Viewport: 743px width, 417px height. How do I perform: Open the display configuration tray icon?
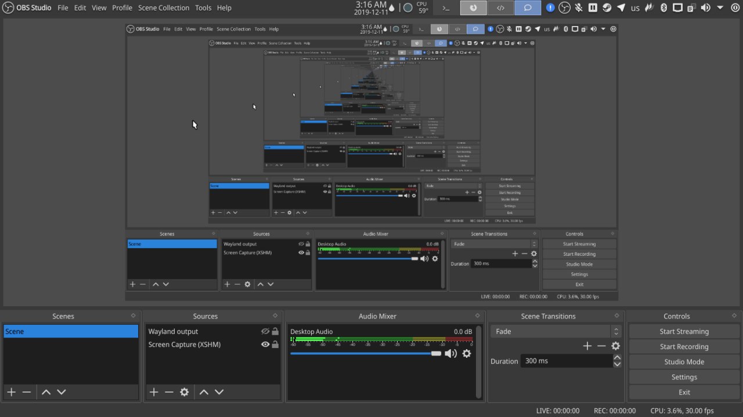677,8
